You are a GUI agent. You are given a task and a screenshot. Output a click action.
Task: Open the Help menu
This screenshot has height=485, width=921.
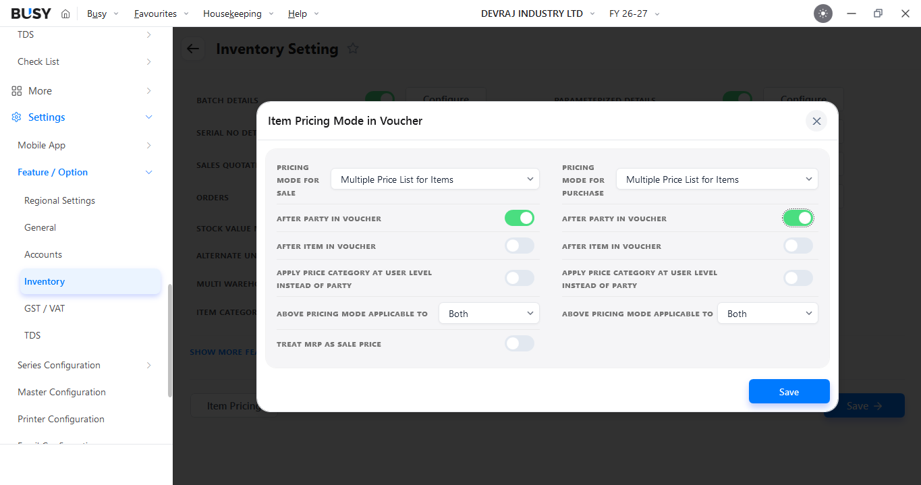click(303, 13)
